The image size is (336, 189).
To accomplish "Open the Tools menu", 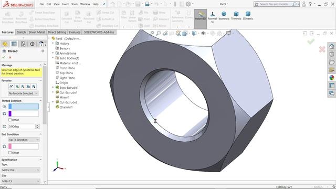I will pos(75,4).
